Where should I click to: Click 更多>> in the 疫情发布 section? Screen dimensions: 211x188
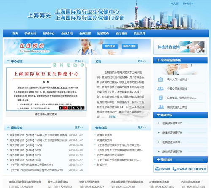click(x=79, y=128)
